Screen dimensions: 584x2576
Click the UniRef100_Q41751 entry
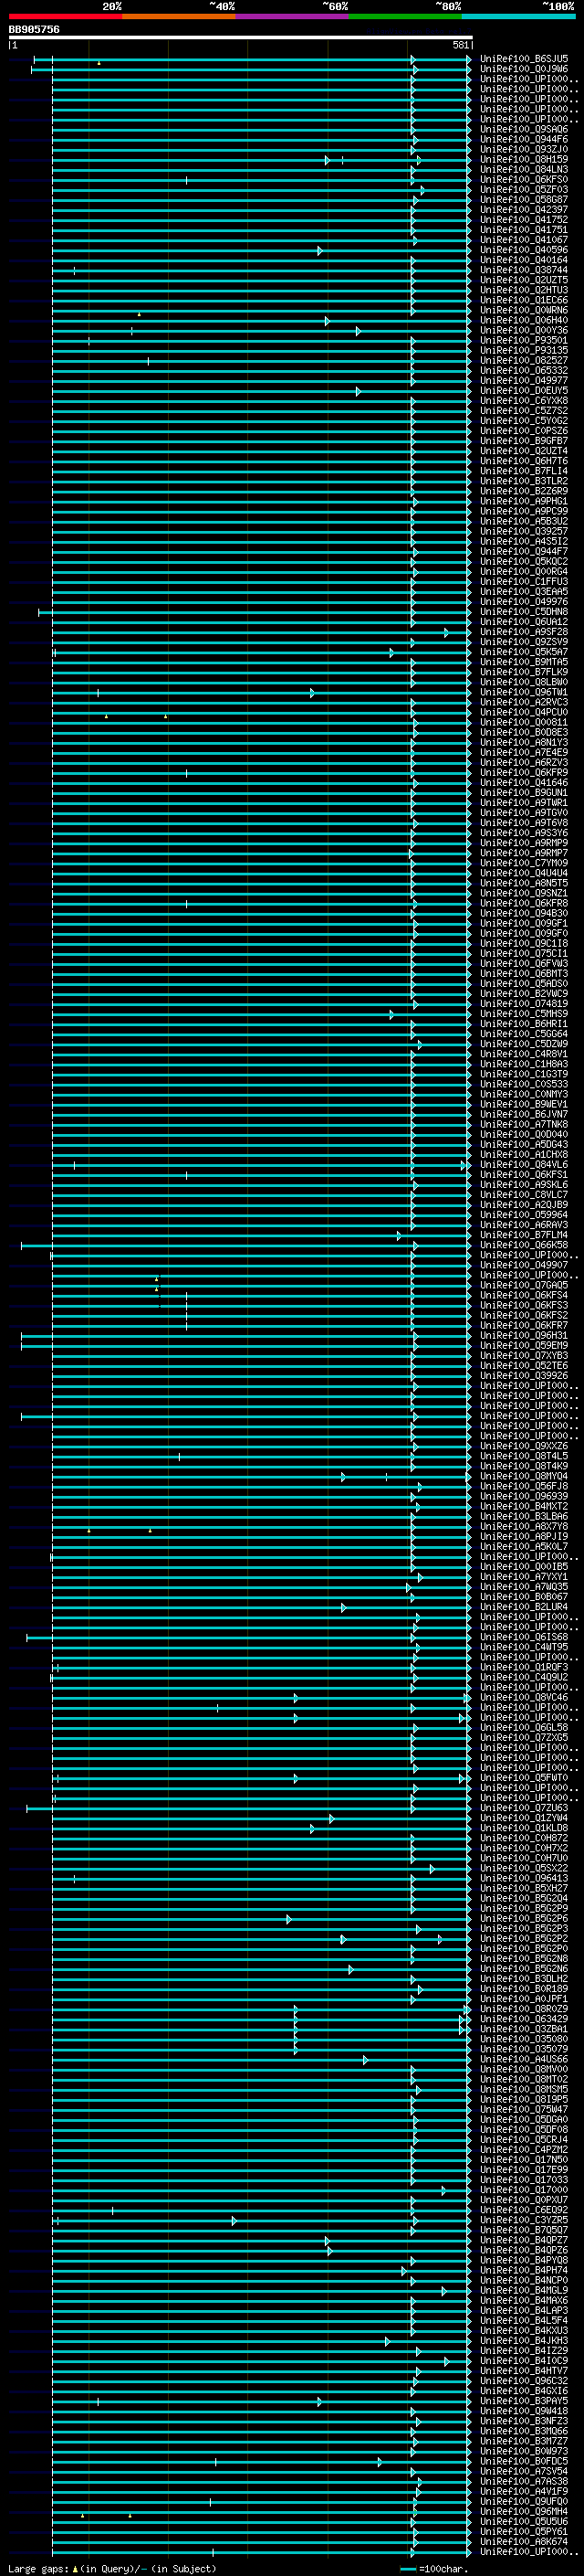click(x=524, y=229)
